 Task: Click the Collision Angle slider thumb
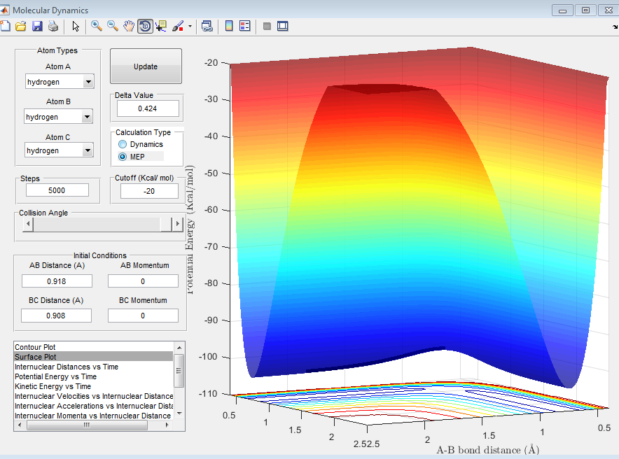166,225
